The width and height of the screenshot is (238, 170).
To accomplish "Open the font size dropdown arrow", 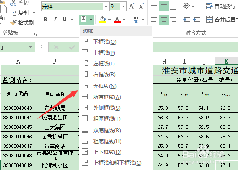I will (123, 7).
